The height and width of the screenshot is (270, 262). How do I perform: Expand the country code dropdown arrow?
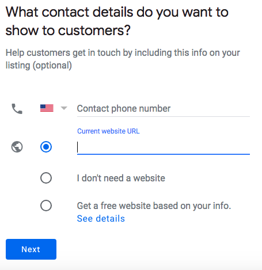(64, 108)
